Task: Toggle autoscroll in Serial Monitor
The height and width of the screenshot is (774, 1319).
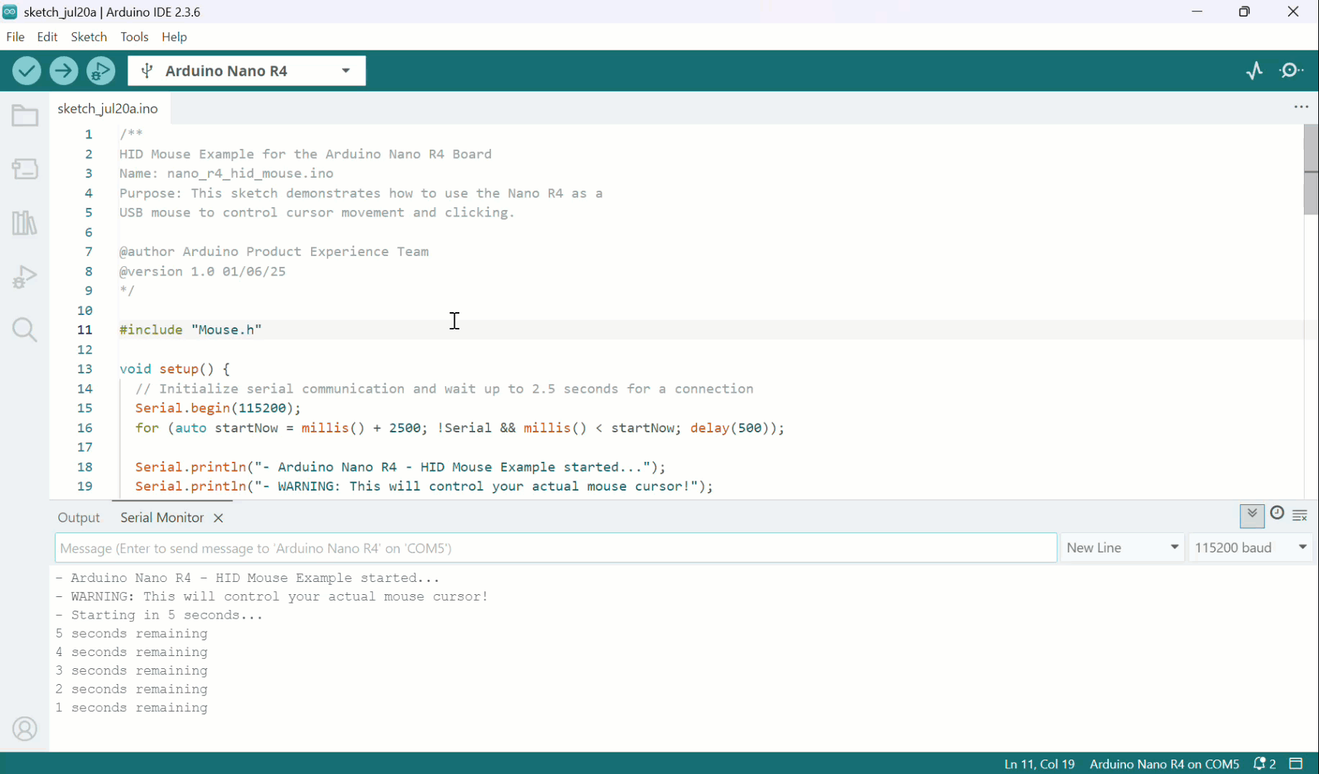Action: [x=1252, y=514]
